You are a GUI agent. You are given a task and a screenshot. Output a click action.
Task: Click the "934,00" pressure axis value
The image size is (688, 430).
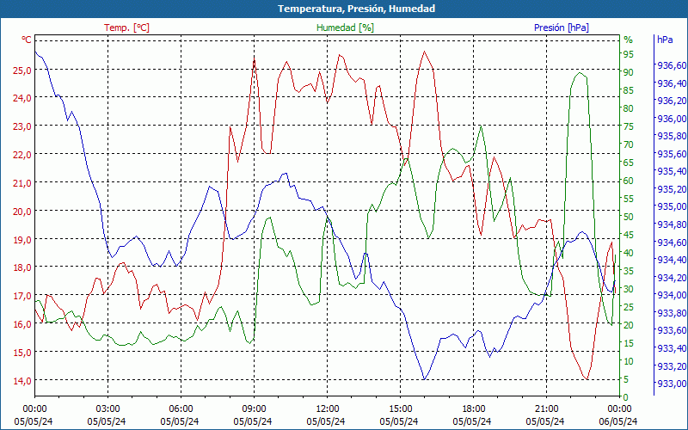tap(672, 295)
